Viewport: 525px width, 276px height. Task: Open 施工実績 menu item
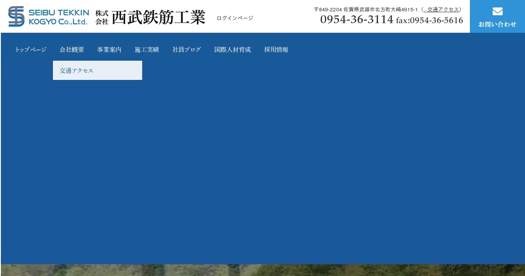147,50
